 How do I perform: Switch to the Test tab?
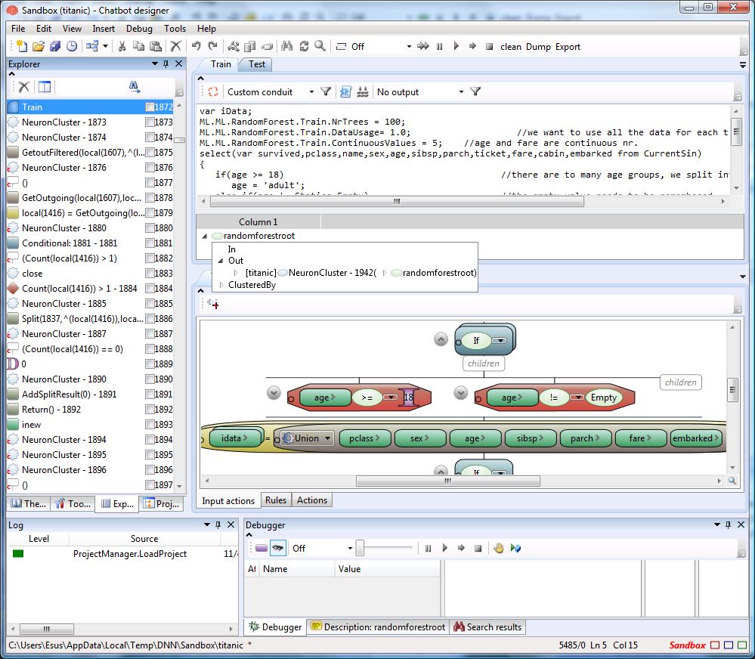tap(257, 64)
